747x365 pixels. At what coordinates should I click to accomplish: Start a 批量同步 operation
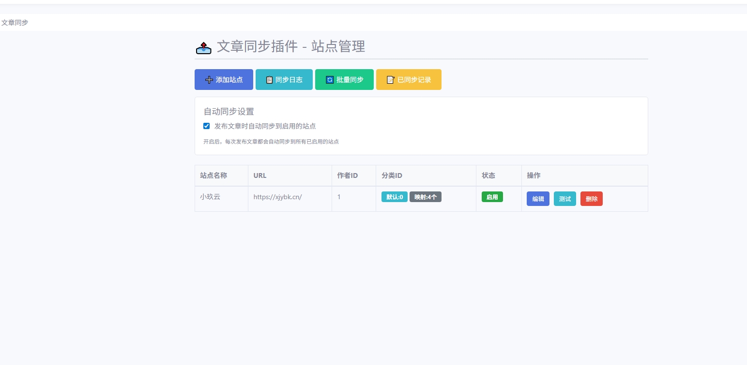pos(344,79)
